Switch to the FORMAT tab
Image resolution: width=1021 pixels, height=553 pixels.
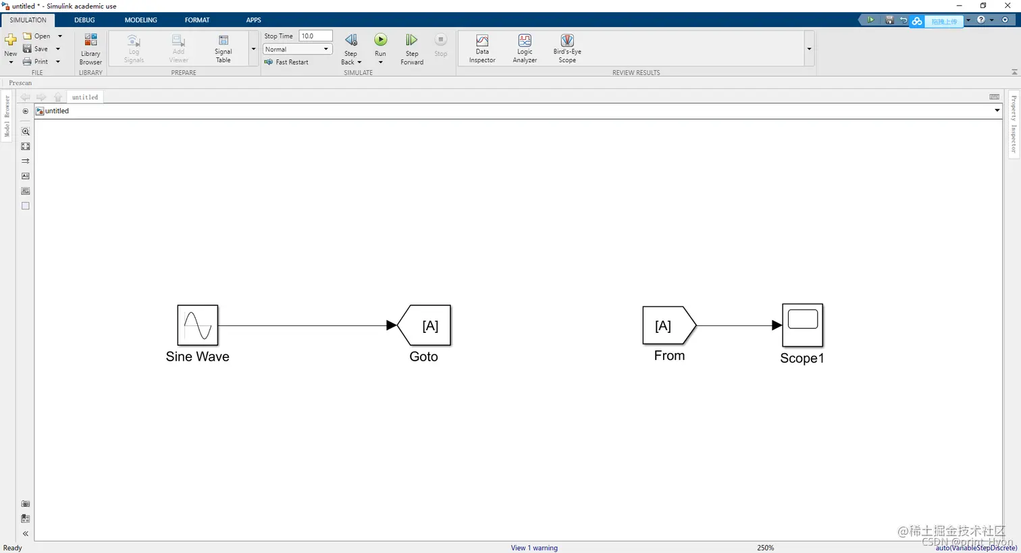(x=197, y=20)
